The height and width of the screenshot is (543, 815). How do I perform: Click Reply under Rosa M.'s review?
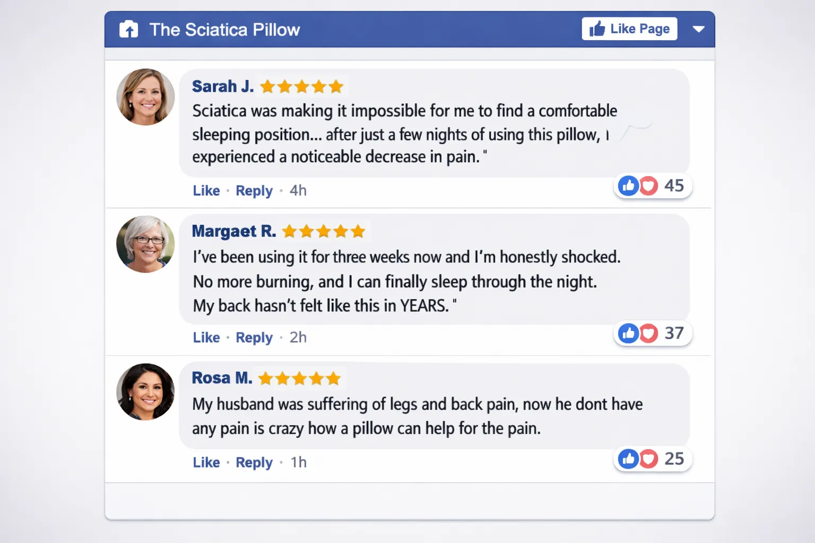254,462
